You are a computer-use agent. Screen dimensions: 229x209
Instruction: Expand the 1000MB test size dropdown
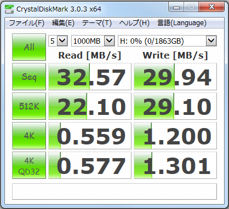(x=110, y=41)
